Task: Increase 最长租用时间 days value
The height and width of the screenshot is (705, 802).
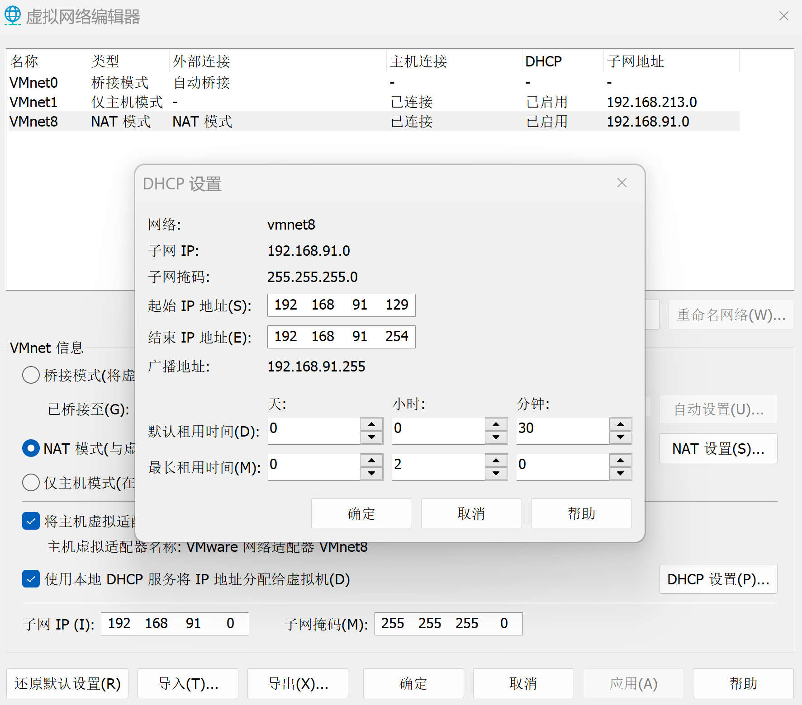Action: tap(372, 461)
